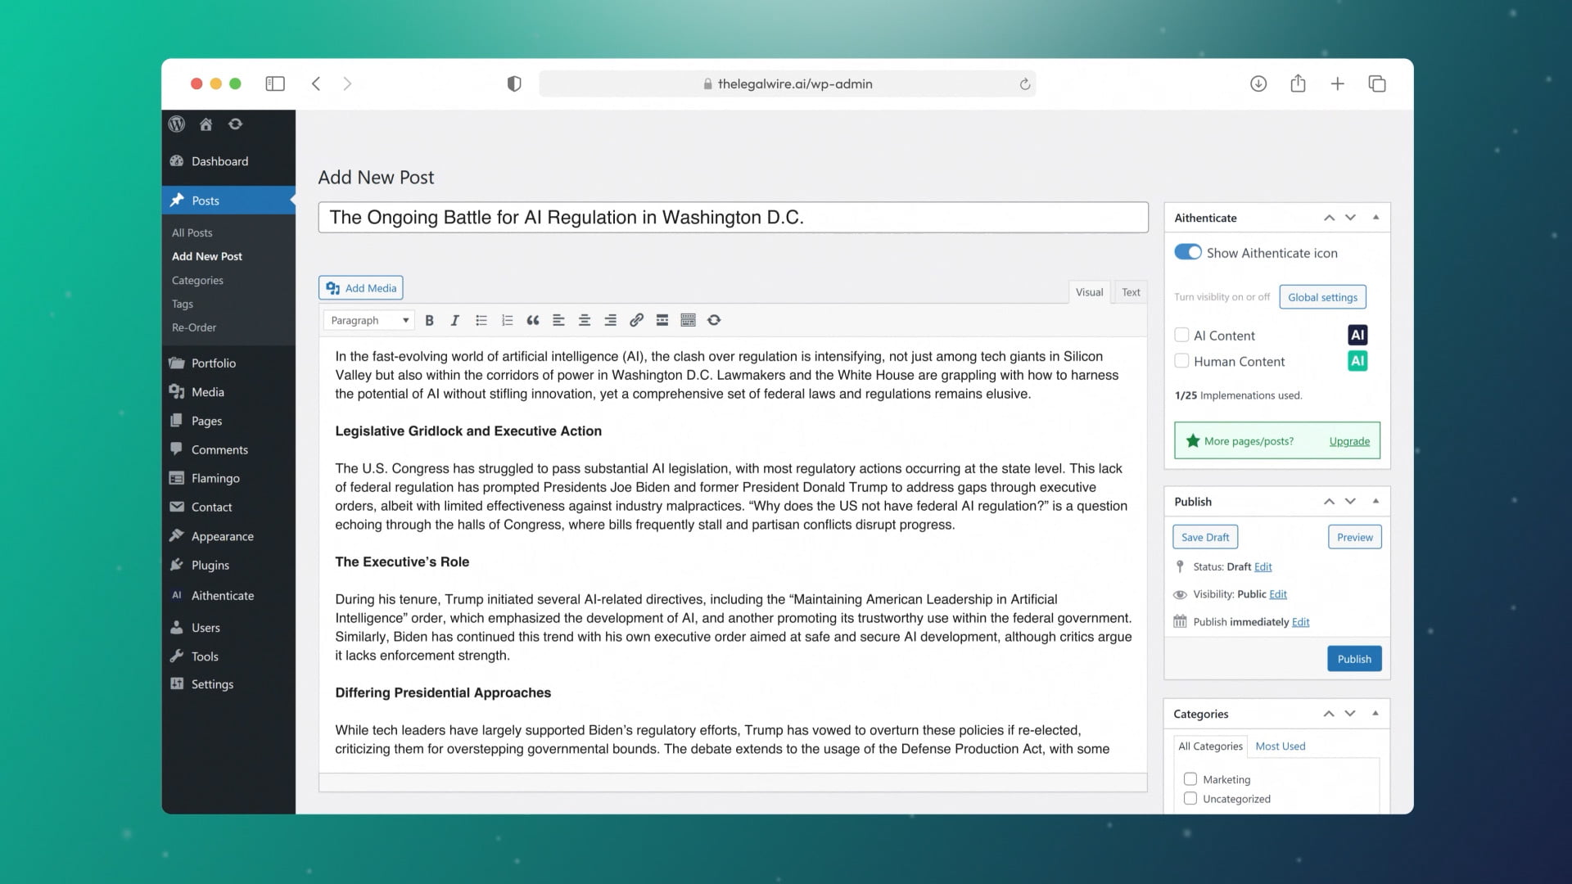Insert a bulleted list
The height and width of the screenshot is (884, 1572).
point(481,320)
